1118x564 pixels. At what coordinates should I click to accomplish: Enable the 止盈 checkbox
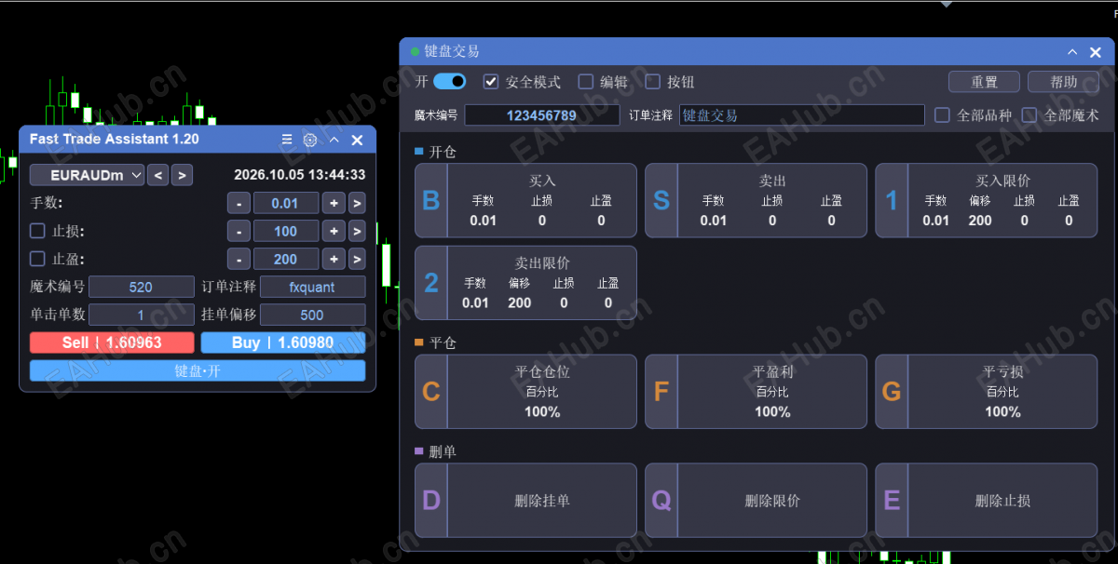tap(37, 259)
